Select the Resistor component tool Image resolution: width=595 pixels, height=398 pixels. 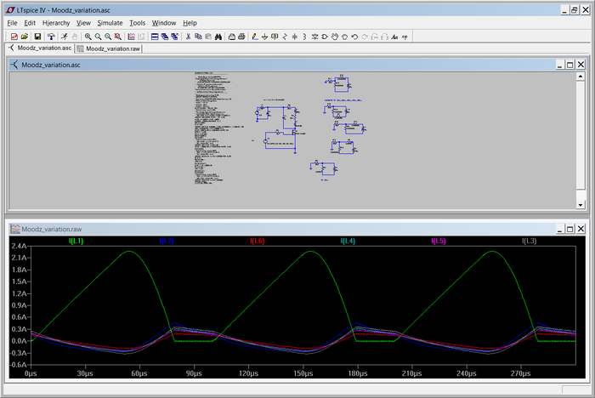(285, 37)
